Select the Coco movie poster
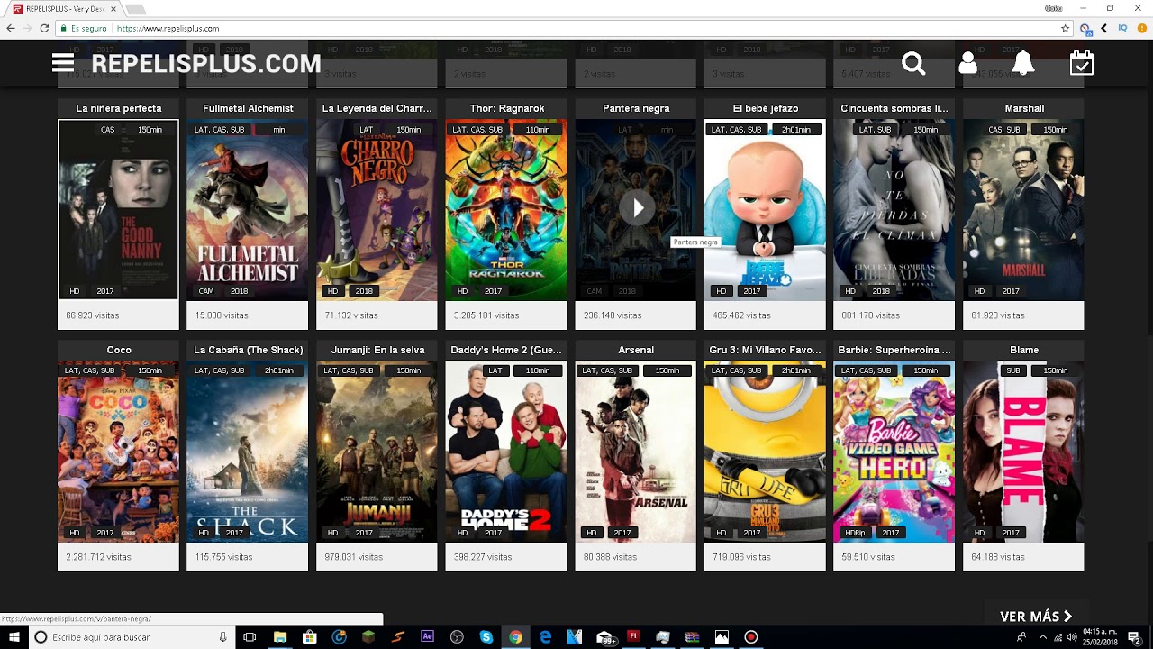 click(x=118, y=451)
